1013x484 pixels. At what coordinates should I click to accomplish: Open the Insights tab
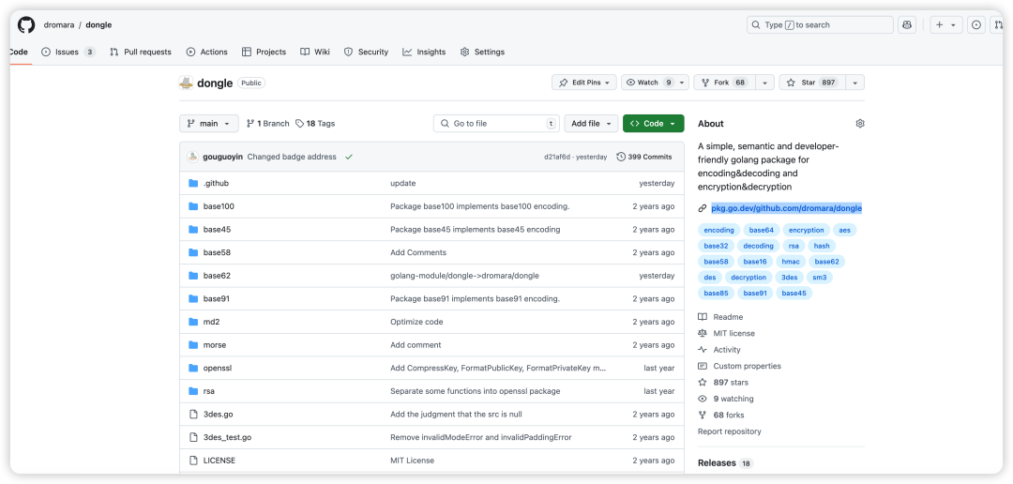(424, 52)
